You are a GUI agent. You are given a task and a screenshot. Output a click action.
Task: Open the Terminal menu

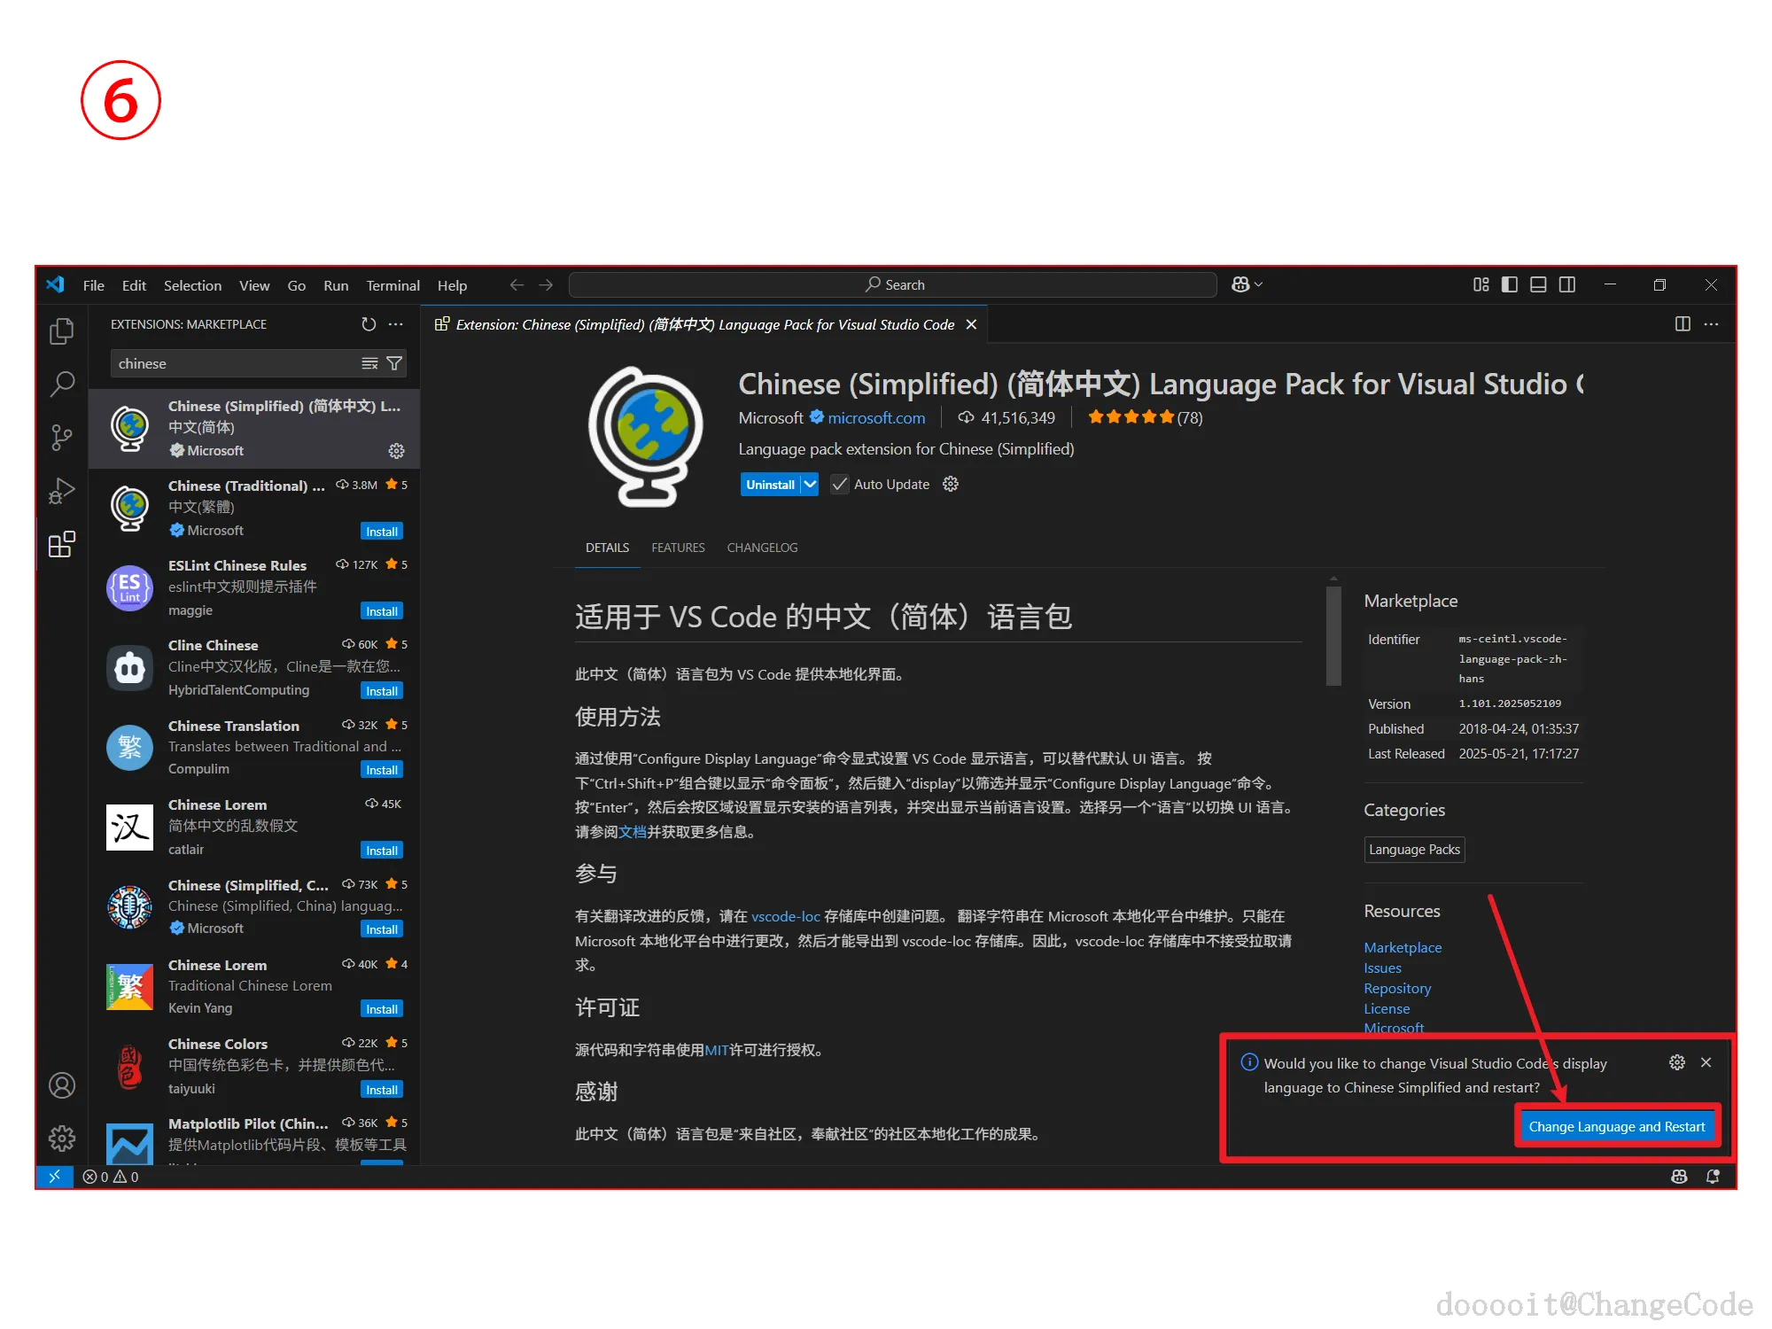[392, 285]
